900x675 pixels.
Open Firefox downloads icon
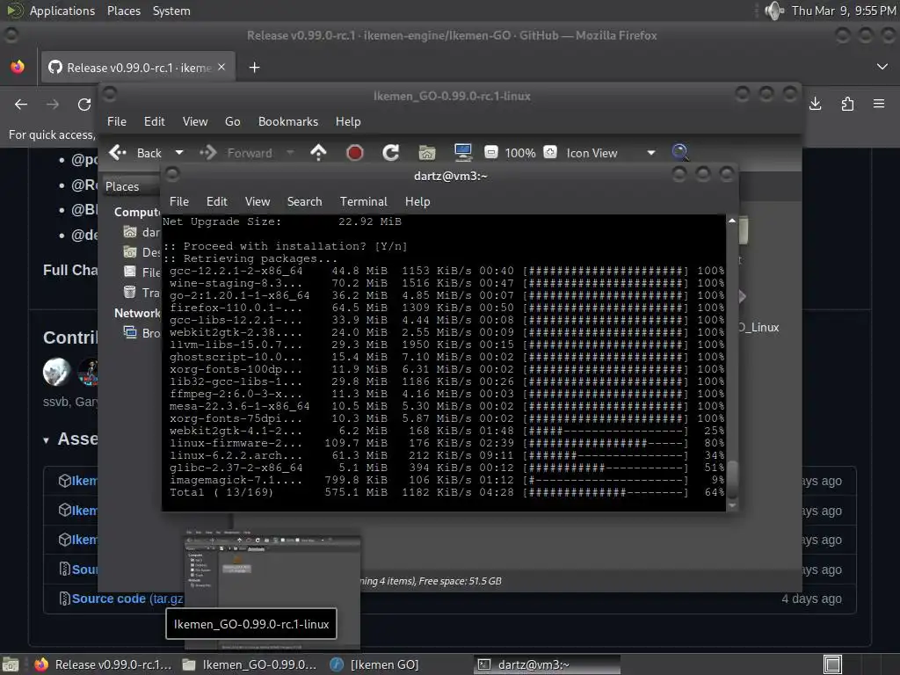click(x=815, y=104)
